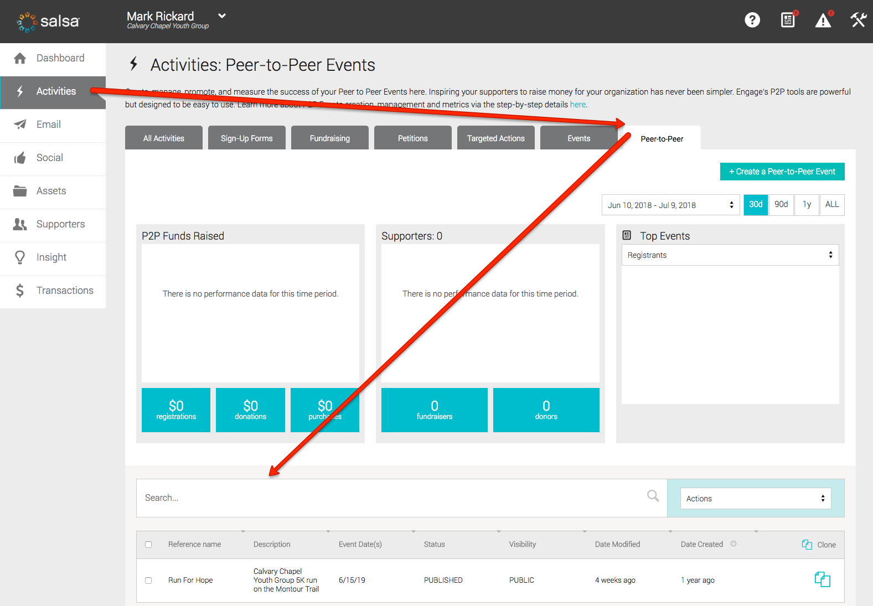Click the Insight lightbulb icon

click(x=20, y=257)
